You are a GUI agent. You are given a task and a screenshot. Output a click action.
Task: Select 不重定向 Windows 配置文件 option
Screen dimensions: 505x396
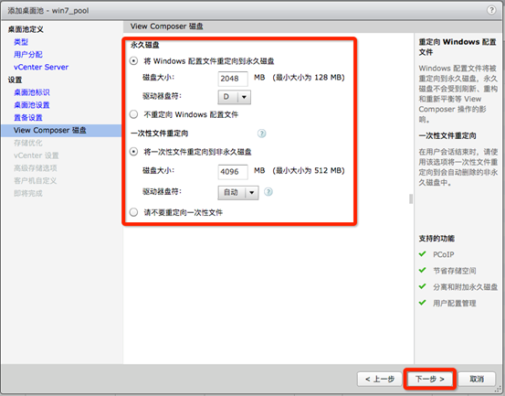point(133,114)
